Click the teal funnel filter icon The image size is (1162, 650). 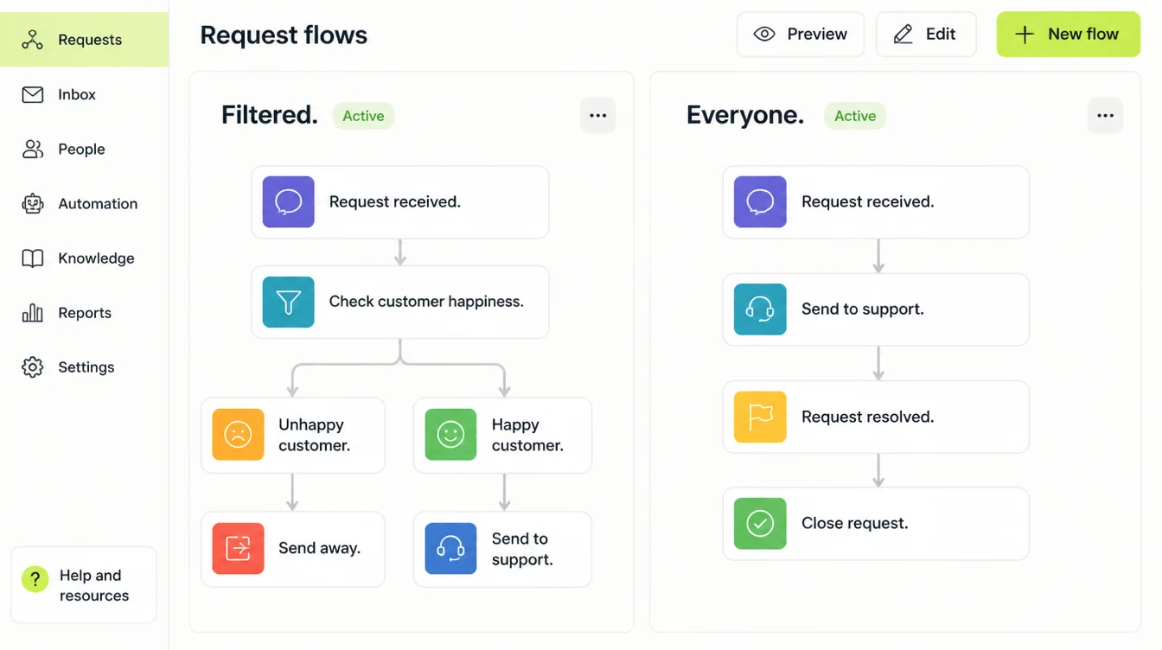(x=288, y=302)
